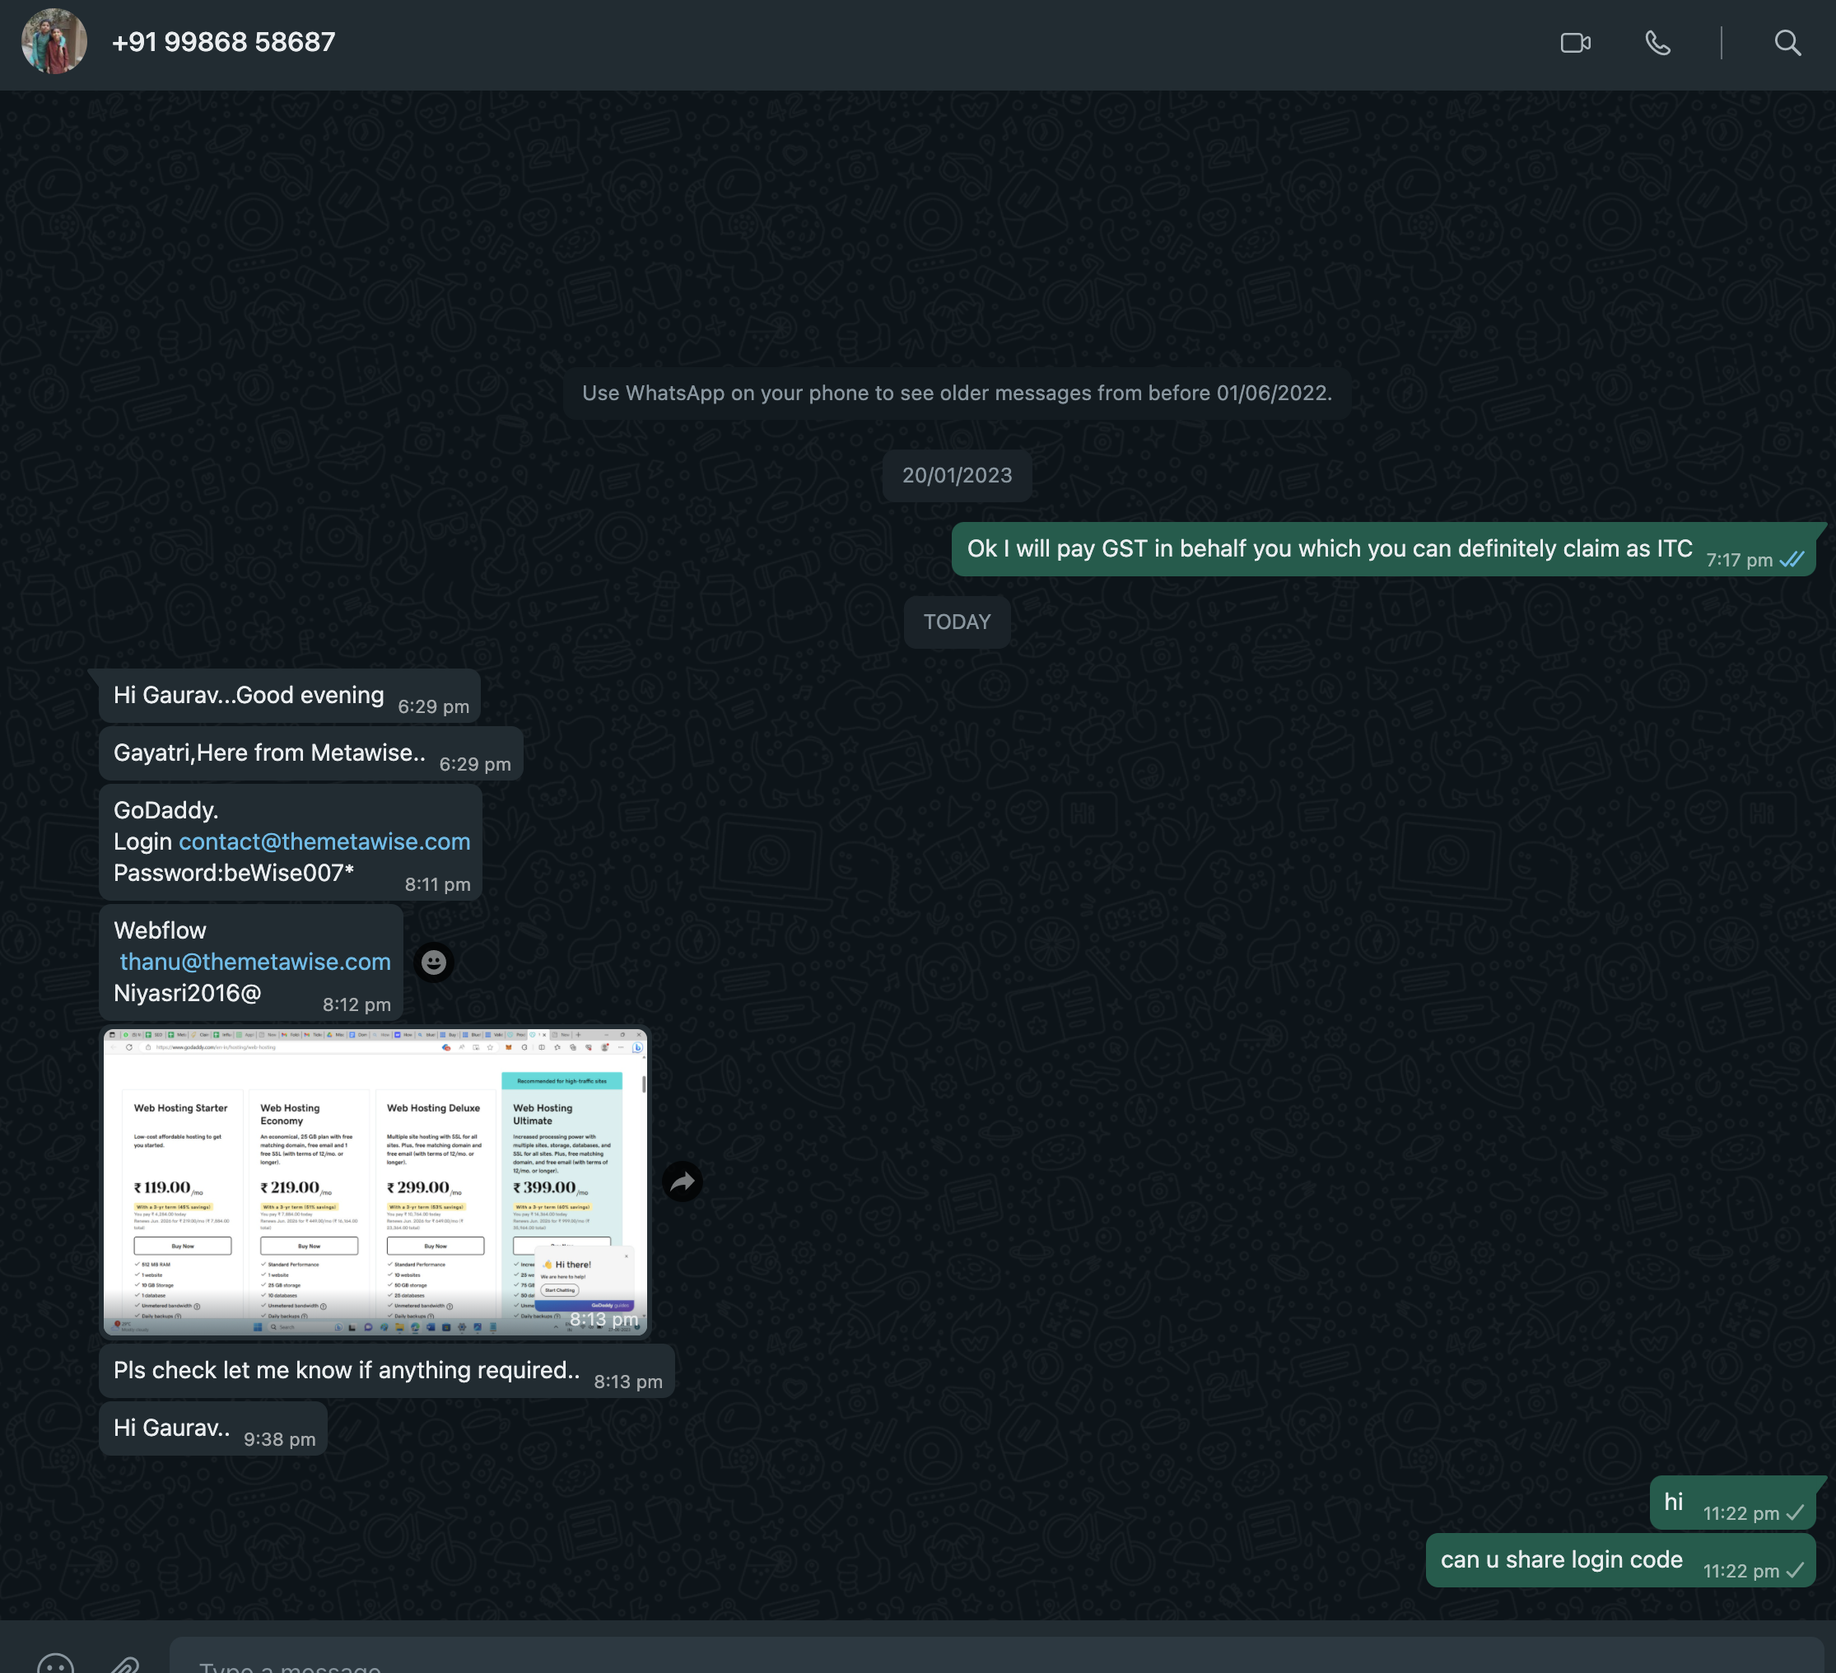Search messages in this chat
The image size is (1836, 1673).
(1787, 43)
